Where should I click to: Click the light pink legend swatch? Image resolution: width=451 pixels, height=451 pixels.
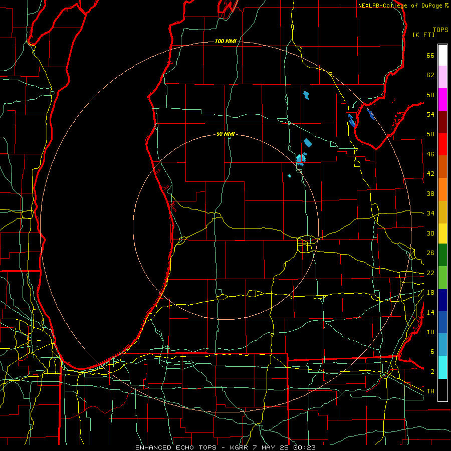tap(442, 77)
